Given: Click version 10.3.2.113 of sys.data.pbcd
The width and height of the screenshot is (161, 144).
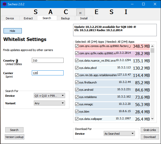Looking at the screenshot, I should (x=124, y=67).
